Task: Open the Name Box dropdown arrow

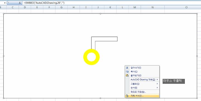Action: click(x=5, y=3)
